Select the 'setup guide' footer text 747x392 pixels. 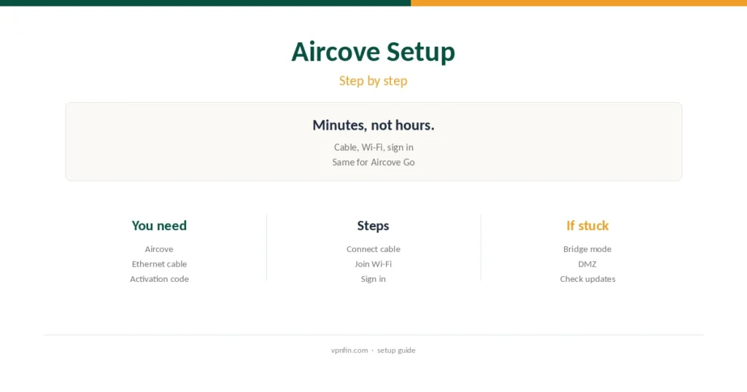pyautogui.click(x=396, y=350)
